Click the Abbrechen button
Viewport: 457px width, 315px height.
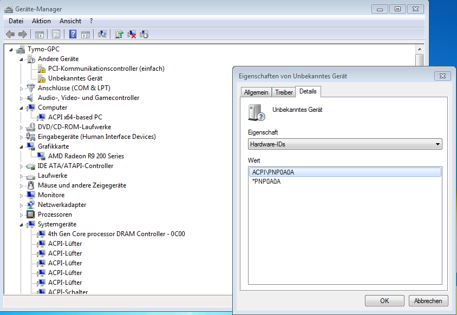[428, 301]
